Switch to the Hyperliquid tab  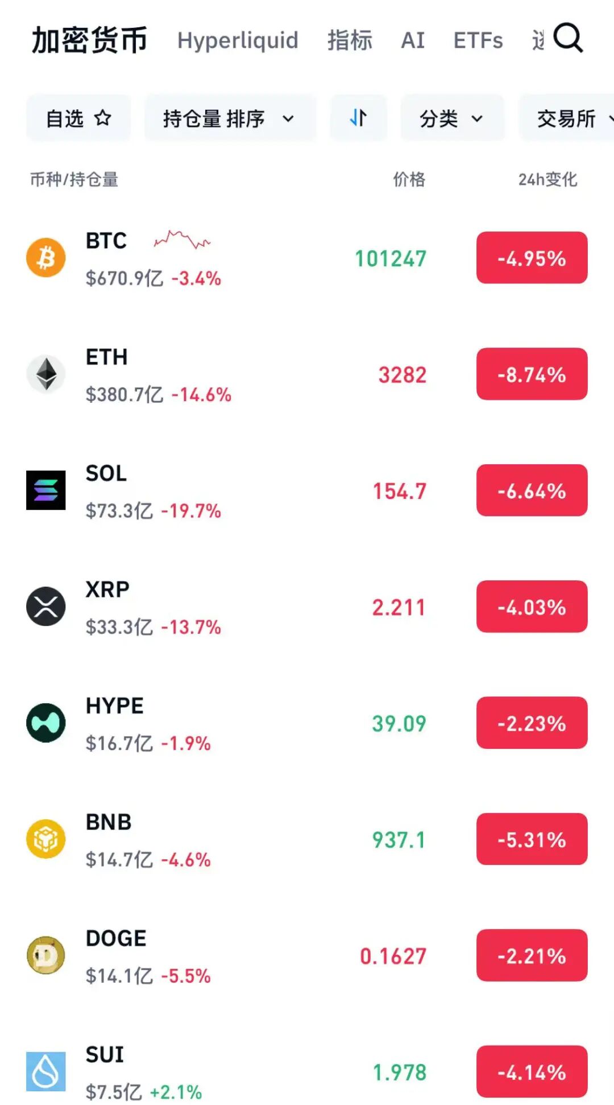238,40
